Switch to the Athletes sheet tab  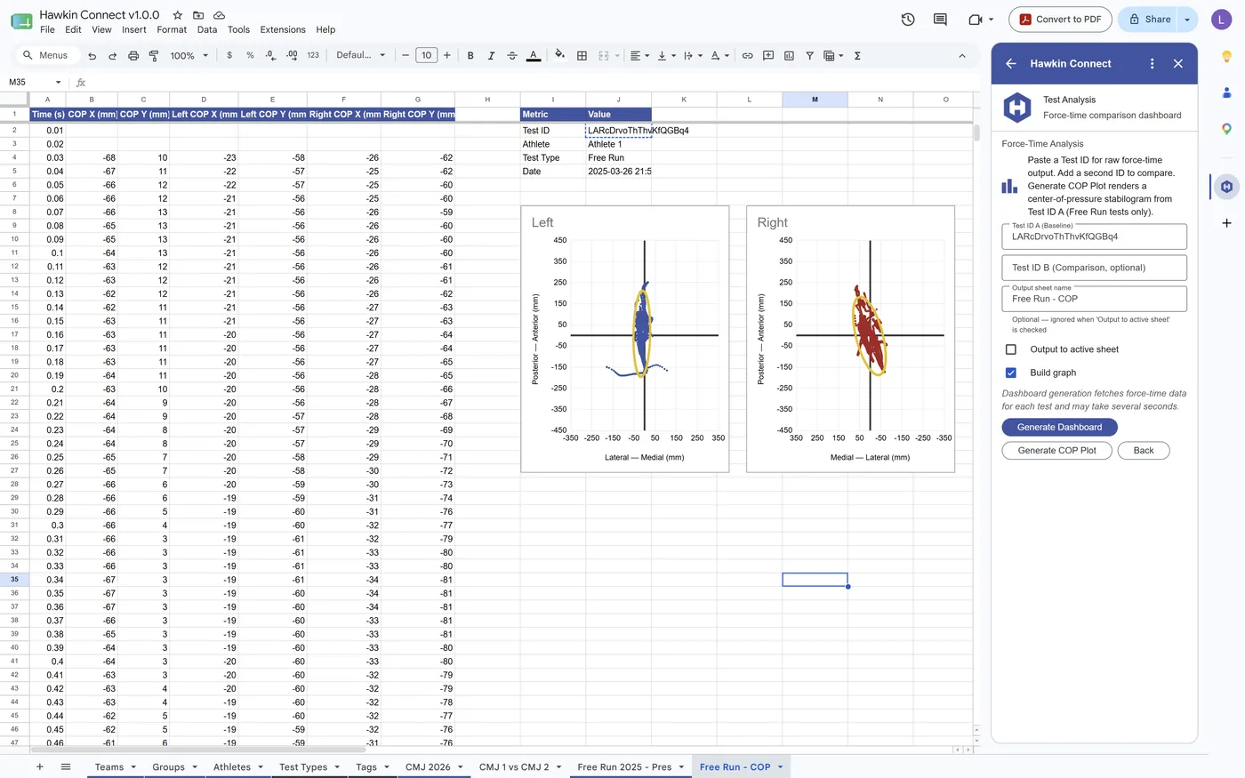pos(232,767)
